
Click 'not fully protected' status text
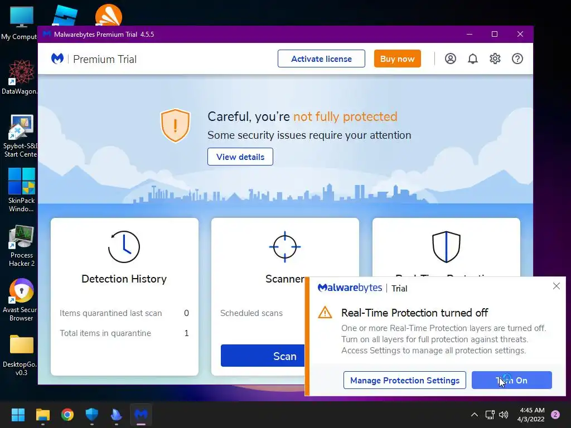coord(345,116)
